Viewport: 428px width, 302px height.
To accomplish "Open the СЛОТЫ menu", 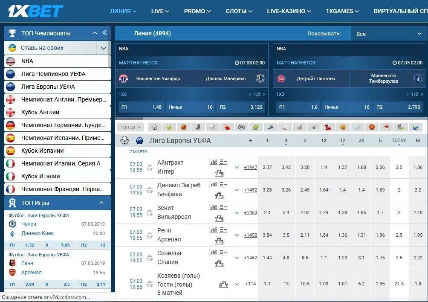I will point(239,11).
